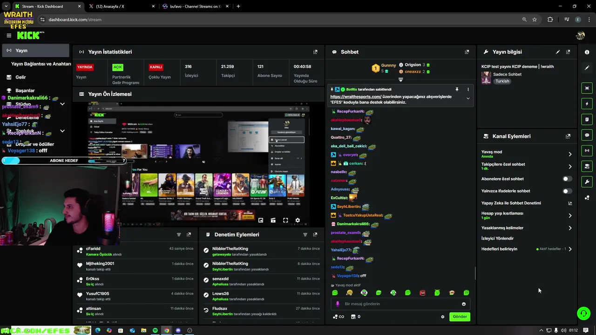This screenshot has height=335, width=596.
Task: Open stream preview settings gear
Action: pyautogui.click(x=298, y=220)
